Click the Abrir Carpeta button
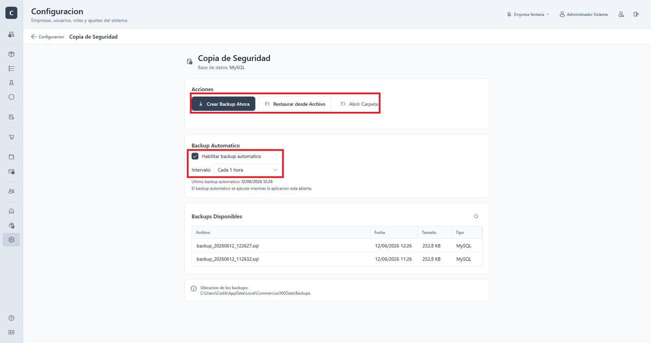 (359, 104)
